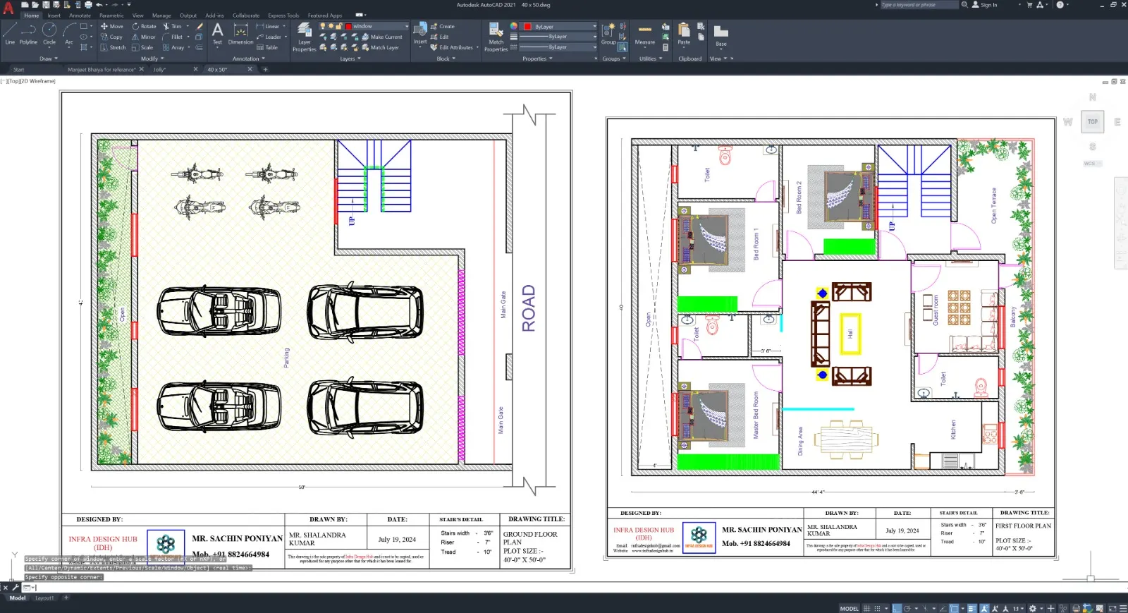Click Make Current layer button
This screenshot has height=613, width=1128.
coord(382,37)
